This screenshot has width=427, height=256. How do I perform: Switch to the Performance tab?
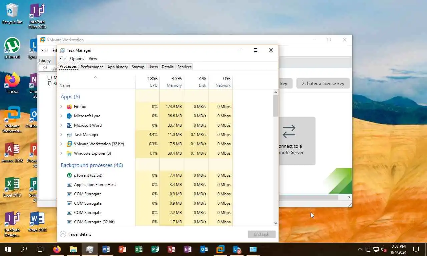(92, 67)
